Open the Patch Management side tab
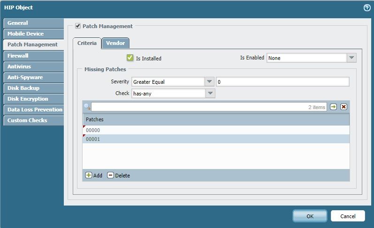 coord(34,44)
